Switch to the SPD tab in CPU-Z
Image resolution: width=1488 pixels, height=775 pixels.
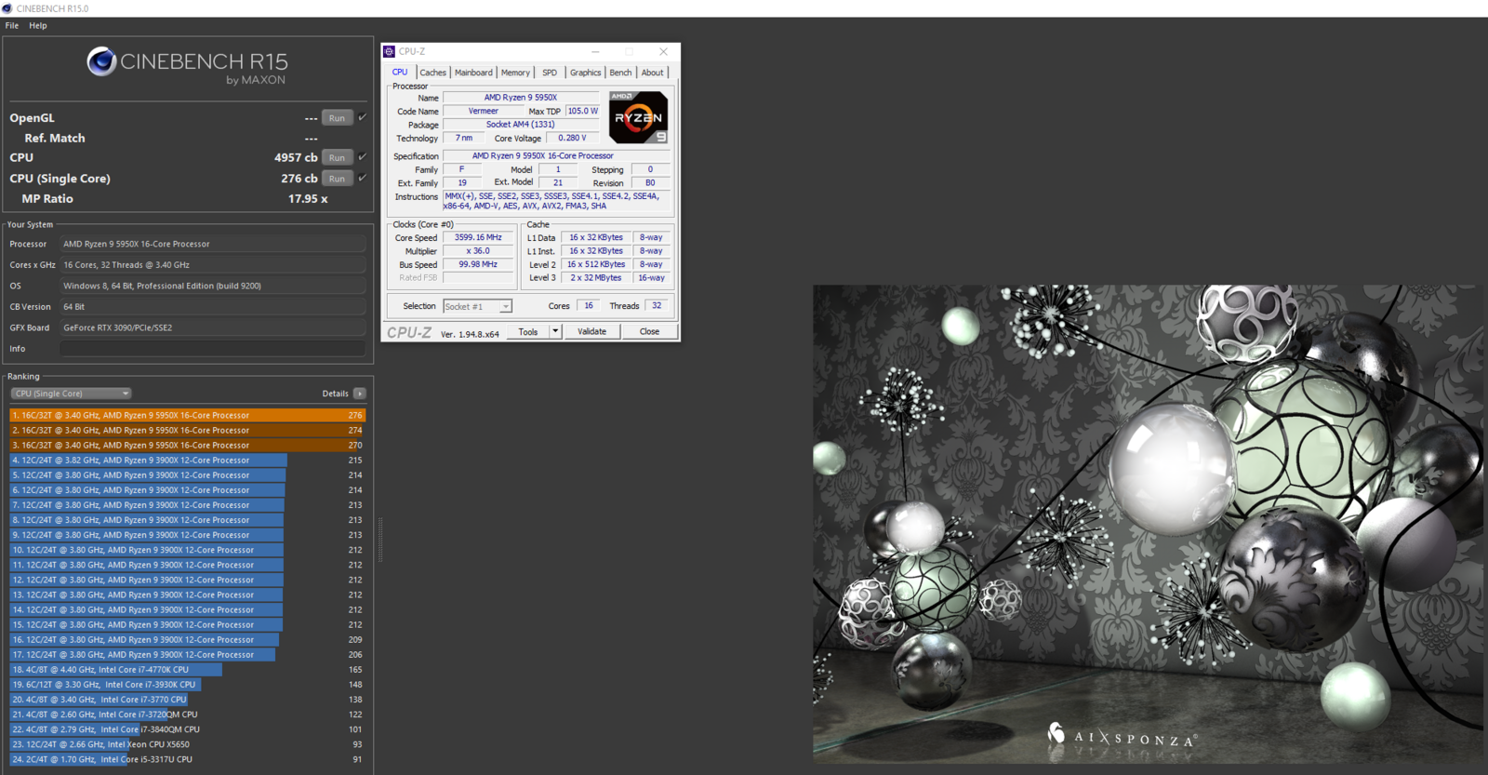pyautogui.click(x=550, y=73)
